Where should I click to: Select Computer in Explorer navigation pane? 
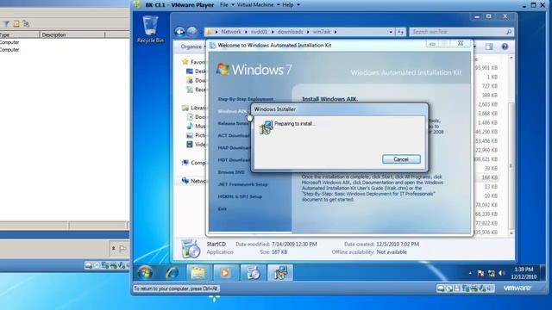click(x=194, y=163)
